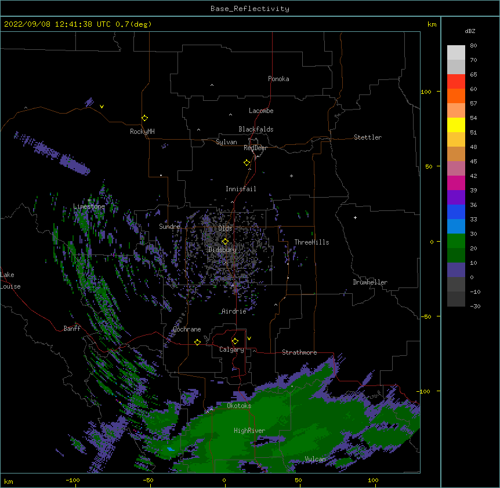Click the Innisfail city label
500x488 pixels.
coord(241,189)
